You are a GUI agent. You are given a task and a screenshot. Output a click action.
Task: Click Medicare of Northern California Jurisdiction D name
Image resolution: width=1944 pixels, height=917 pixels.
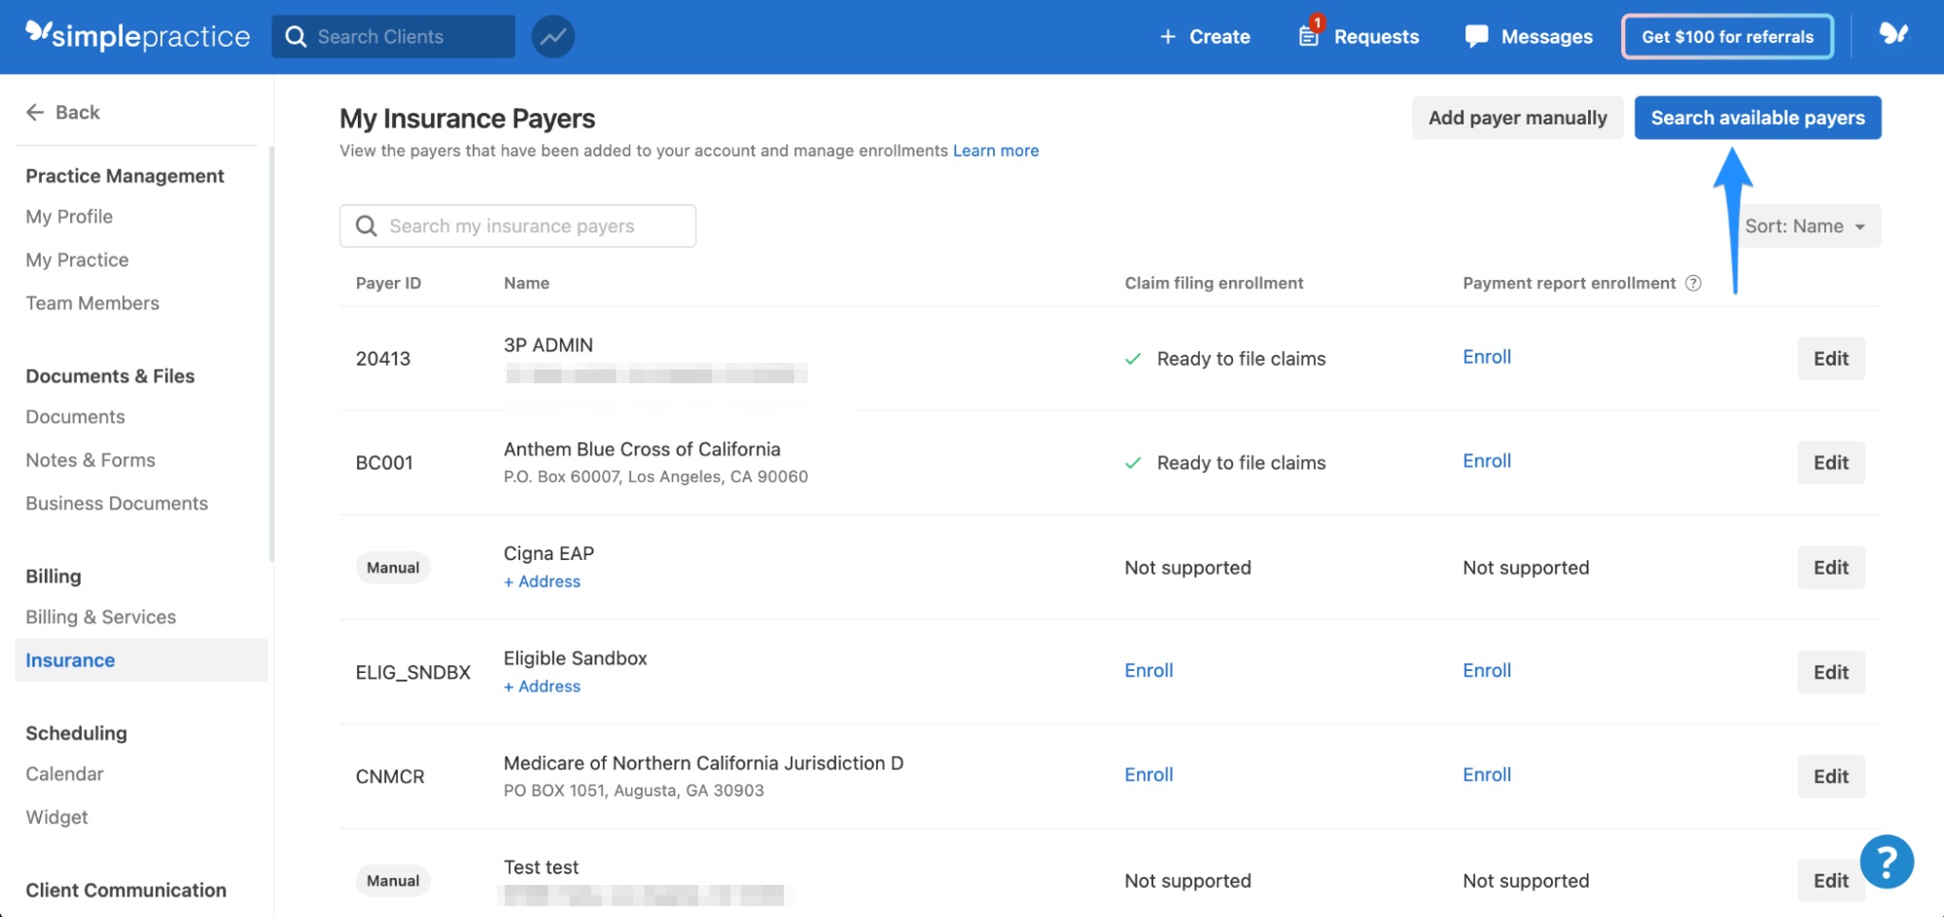click(x=703, y=763)
